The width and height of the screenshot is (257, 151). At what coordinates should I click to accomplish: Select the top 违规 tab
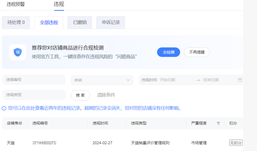59,4
